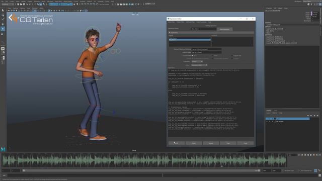322x181 pixels.
Task: Open the menu set dropdown
Action: [x=8, y=4]
